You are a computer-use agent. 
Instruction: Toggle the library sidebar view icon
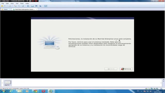click(29, 6)
